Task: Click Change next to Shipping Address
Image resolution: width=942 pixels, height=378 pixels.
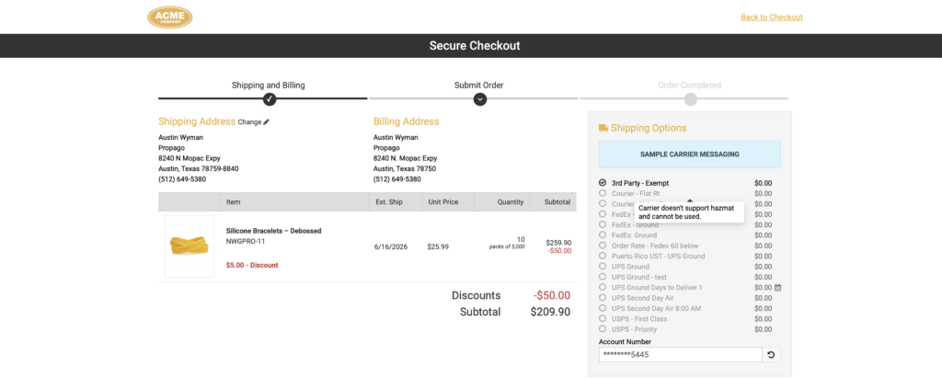Action: click(x=249, y=122)
